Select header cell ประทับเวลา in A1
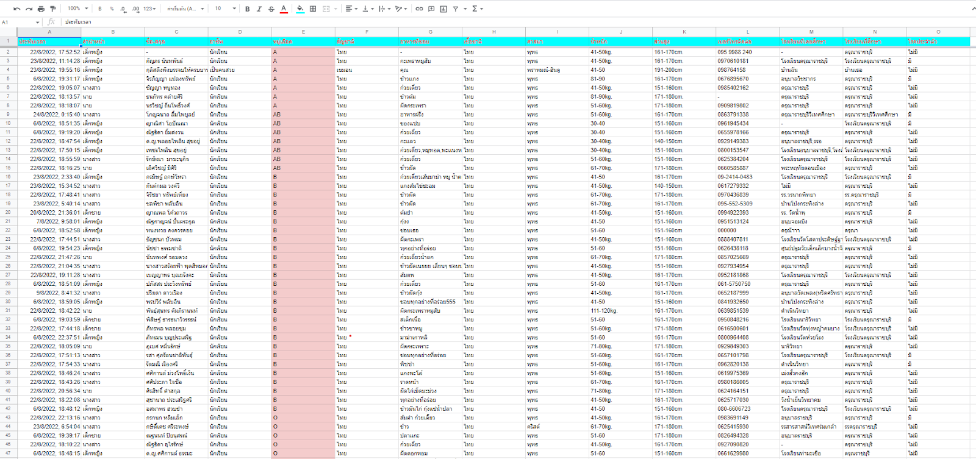 point(49,41)
